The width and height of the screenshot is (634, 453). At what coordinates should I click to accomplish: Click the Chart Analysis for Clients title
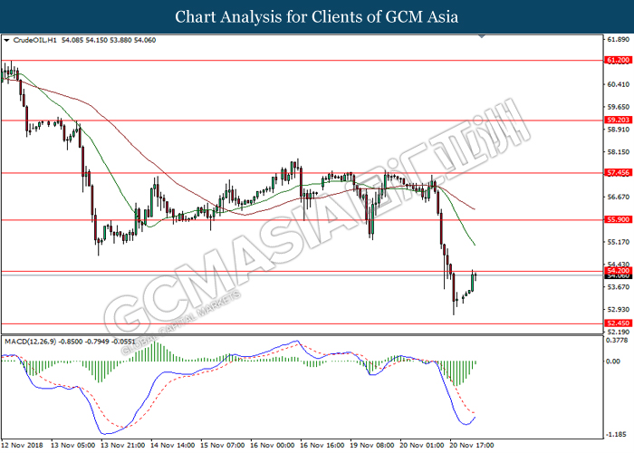tap(317, 16)
